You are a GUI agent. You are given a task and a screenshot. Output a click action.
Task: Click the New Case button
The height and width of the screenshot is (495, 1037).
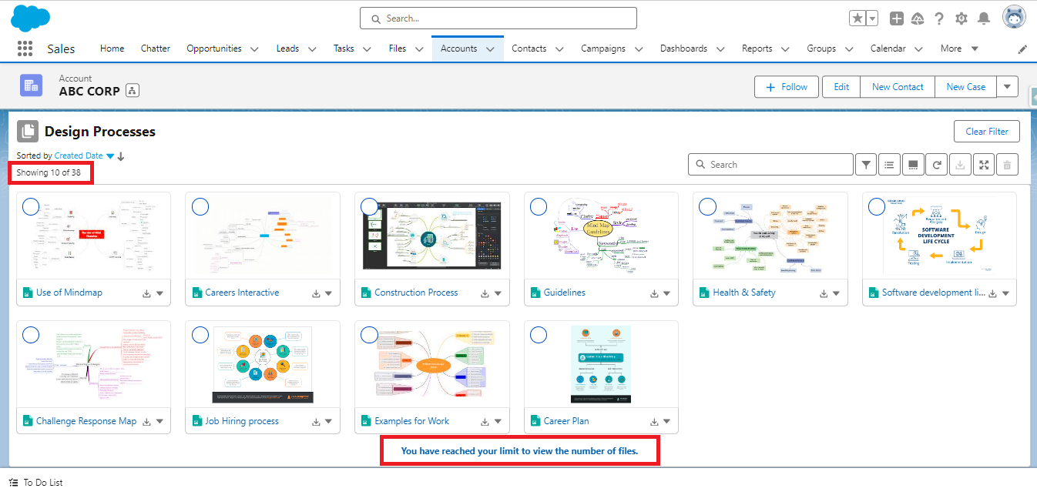(965, 87)
